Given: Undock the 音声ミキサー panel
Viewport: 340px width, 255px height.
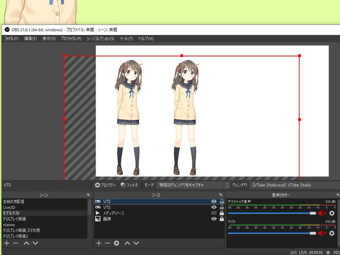Looking at the screenshot, I should coord(337,195).
